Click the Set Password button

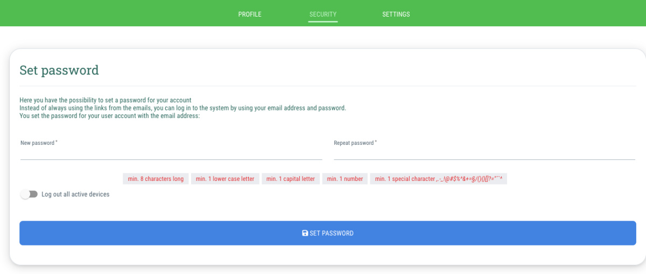pyautogui.click(x=328, y=233)
